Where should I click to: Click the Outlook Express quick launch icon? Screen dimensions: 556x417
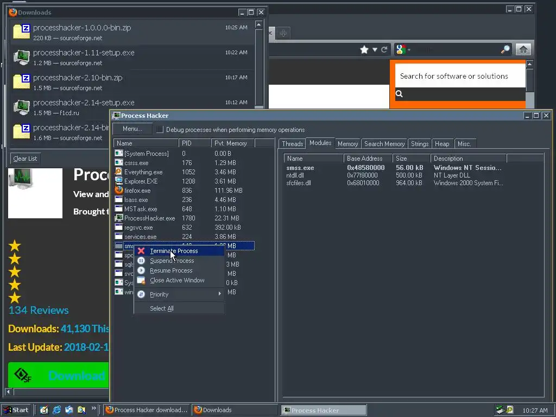[x=69, y=409]
